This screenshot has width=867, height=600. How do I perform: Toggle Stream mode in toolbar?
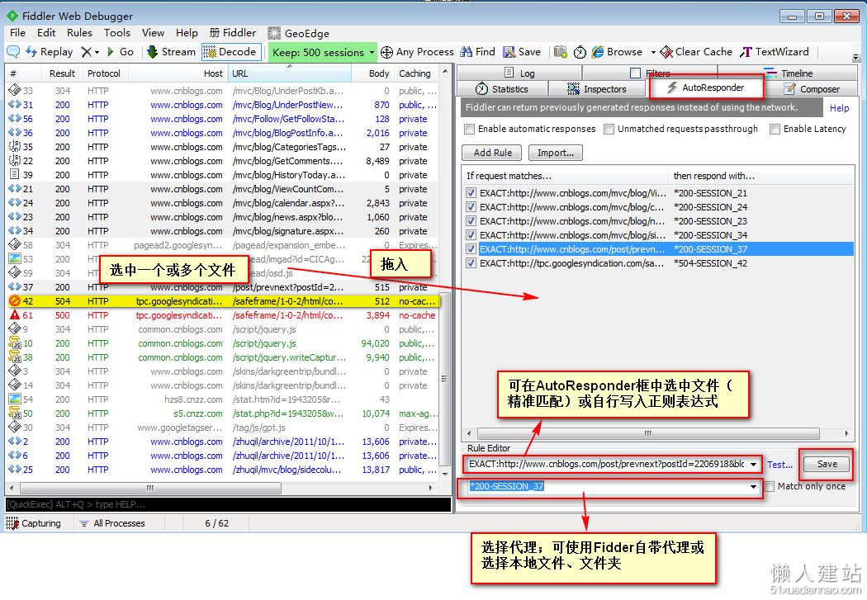pyautogui.click(x=172, y=52)
